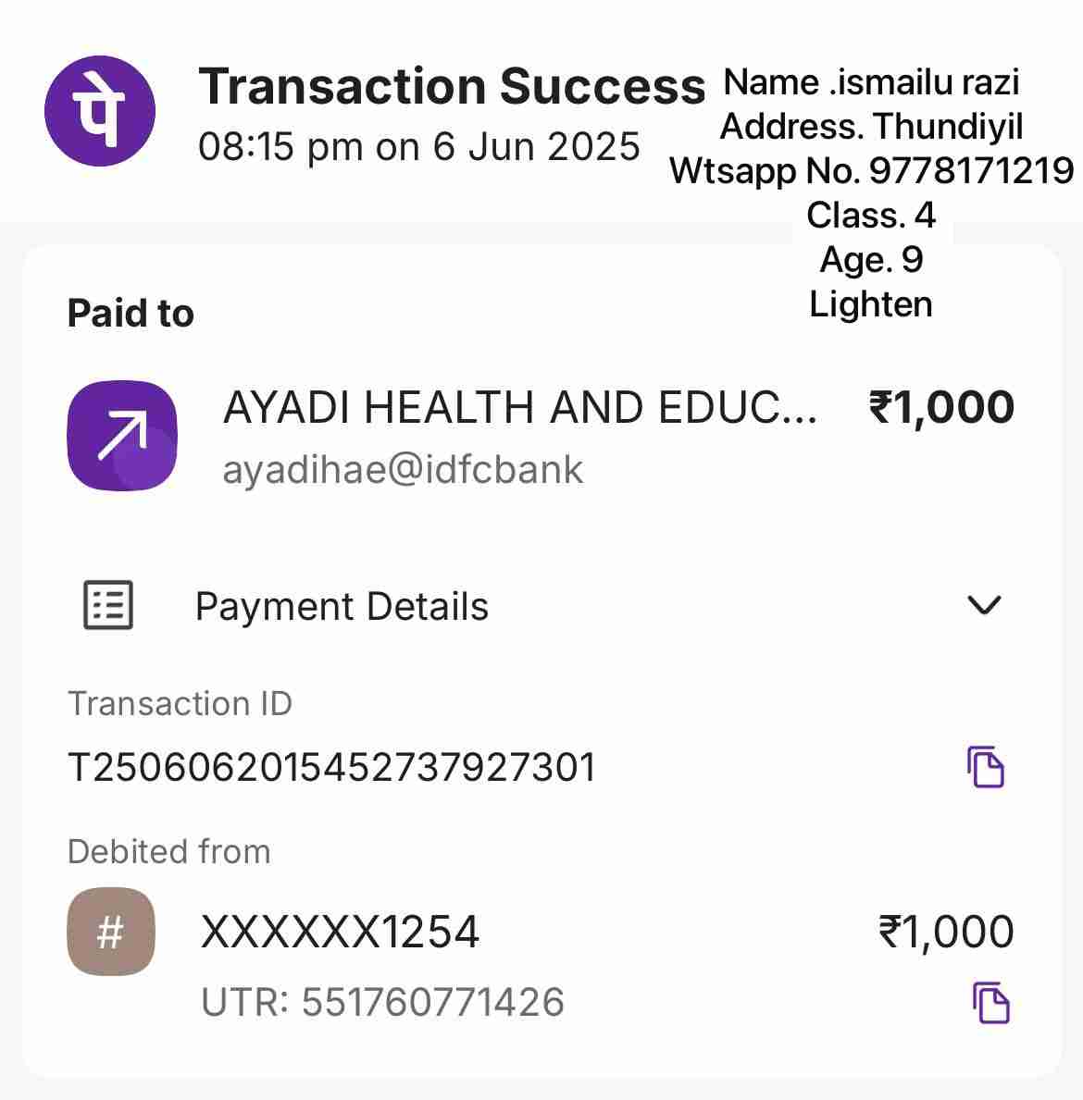Click the Paid to label
The image size is (1083, 1100).
pyautogui.click(x=131, y=315)
